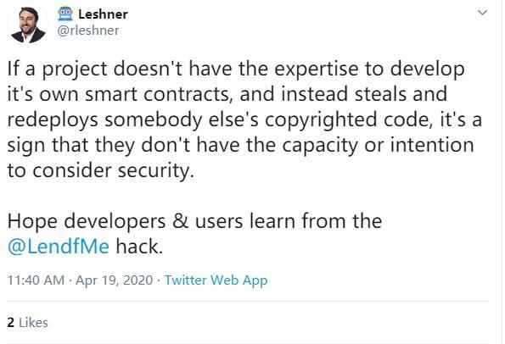Image resolution: width=505 pixels, height=344 pixels.
Task: Click the 'to consider security.' line
Action: [101, 170]
